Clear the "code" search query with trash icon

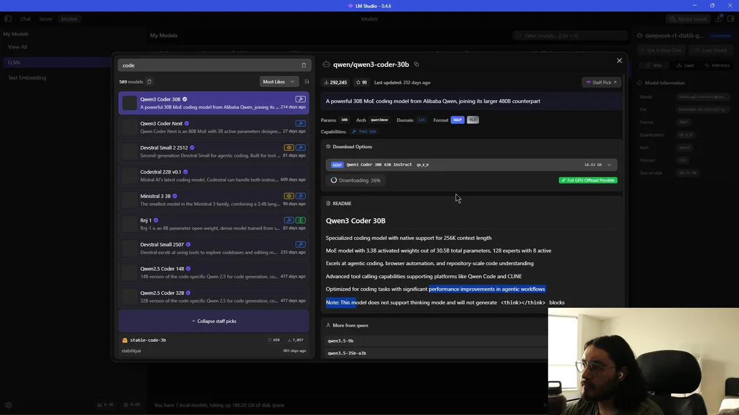[x=304, y=65]
